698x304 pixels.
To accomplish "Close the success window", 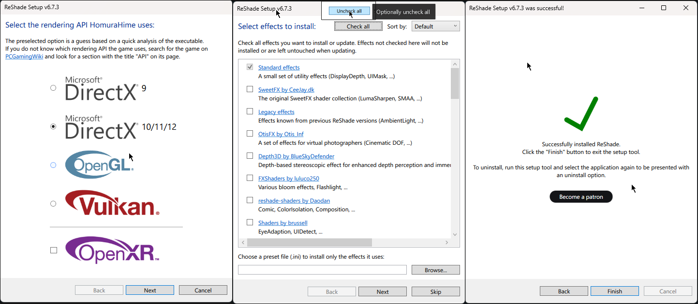I will [x=686, y=8].
